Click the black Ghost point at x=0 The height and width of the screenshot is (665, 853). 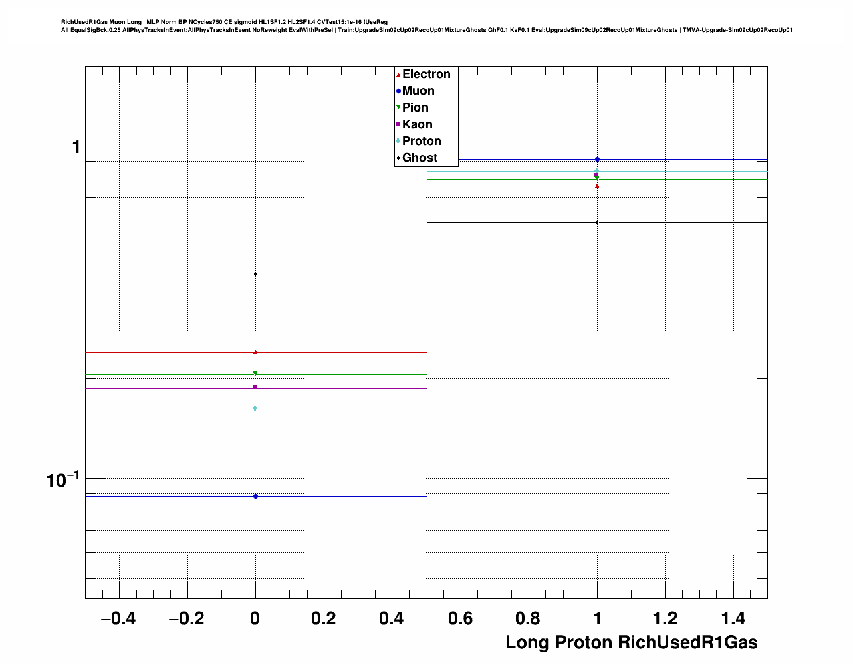(255, 274)
